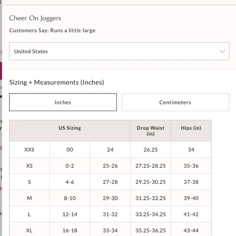Select the L size cell
Image resolution: width=236 pixels, height=236 pixels.
tap(29, 214)
